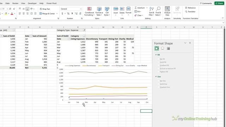Viewport: 226px width, 127px height.
Task: Align text right
Action: [x=28, y=13]
